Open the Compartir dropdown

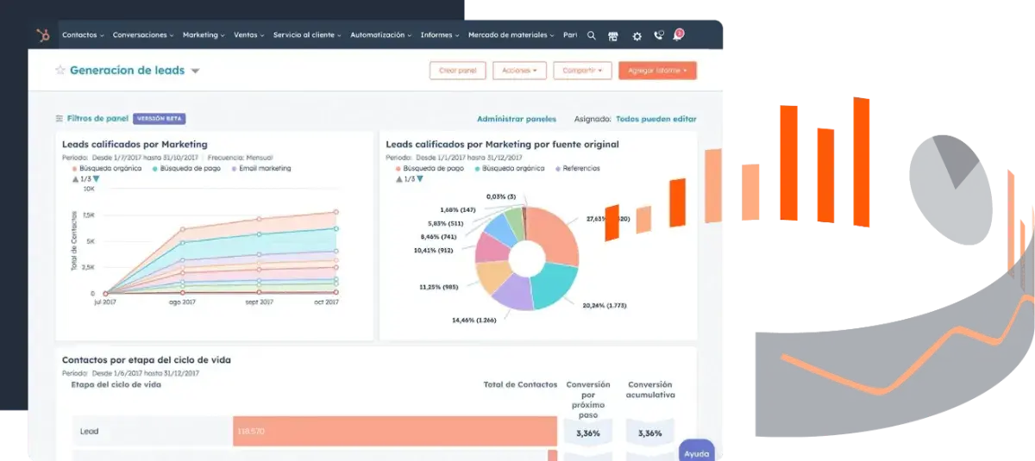point(582,71)
